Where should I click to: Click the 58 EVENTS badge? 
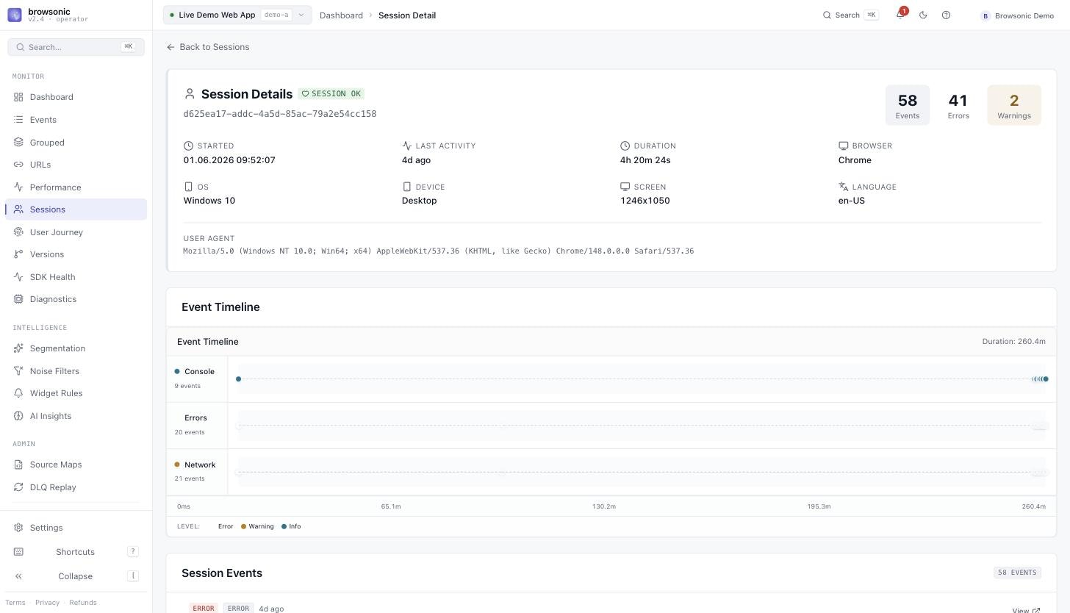1017,573
